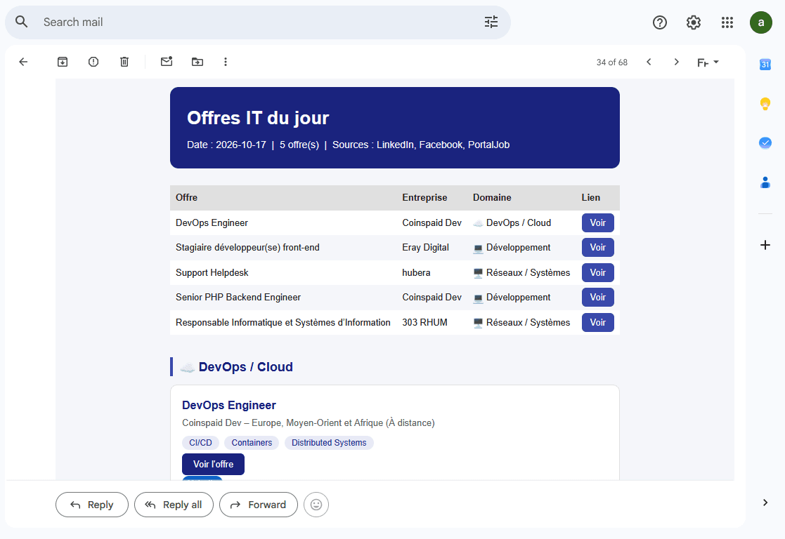Click the Distributed Systems tag

pos(329,443)
